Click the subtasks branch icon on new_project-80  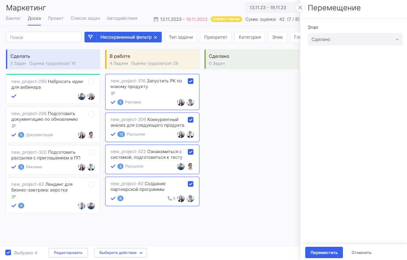click(x=170, y=198)
